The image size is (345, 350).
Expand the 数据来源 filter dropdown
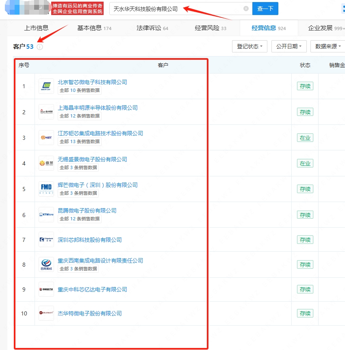click(x=328, y=46)
